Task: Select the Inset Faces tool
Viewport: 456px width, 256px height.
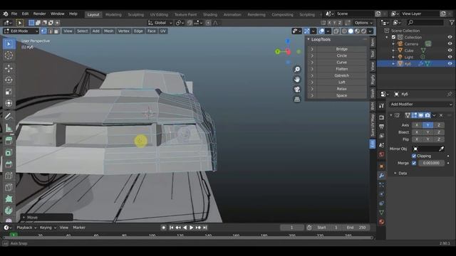Action: point(9,152)
